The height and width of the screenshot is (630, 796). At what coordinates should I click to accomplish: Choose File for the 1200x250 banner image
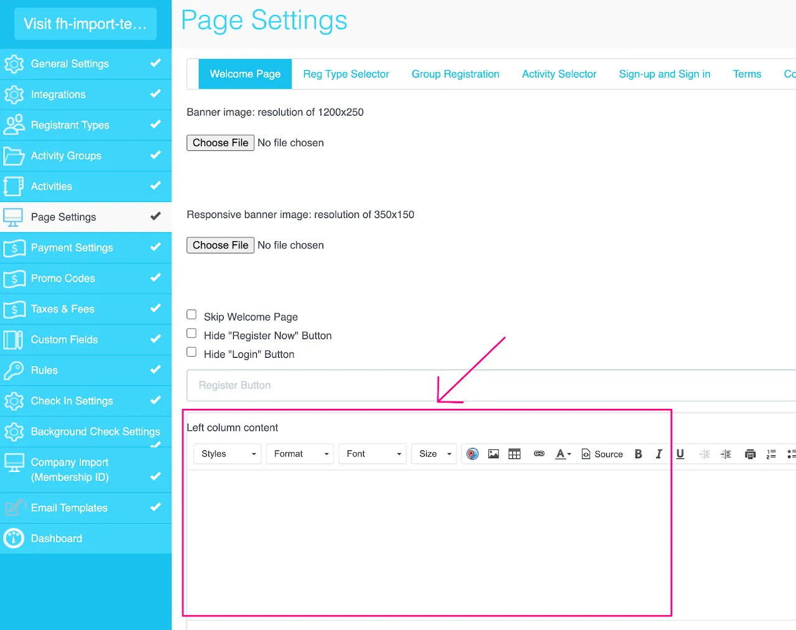coord(221,143)
